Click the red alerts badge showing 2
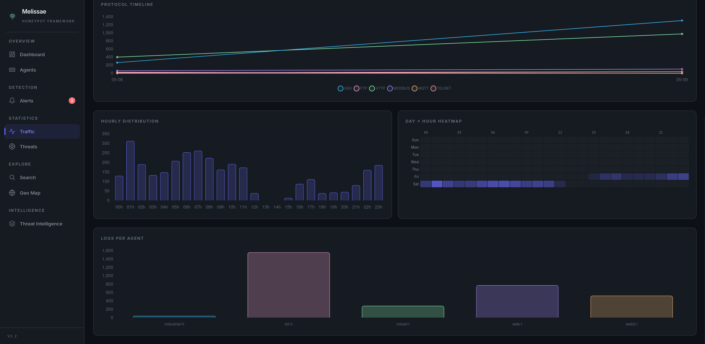The height and width of the screenshot is (344, 705). click(x=72, y=101)
